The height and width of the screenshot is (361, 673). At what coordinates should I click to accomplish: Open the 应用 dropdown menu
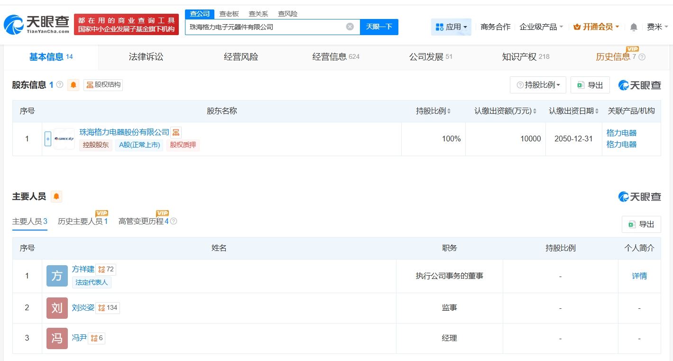(x=451, y=27)
